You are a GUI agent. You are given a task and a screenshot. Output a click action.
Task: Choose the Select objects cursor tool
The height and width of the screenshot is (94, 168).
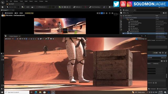tap(97, 13)
